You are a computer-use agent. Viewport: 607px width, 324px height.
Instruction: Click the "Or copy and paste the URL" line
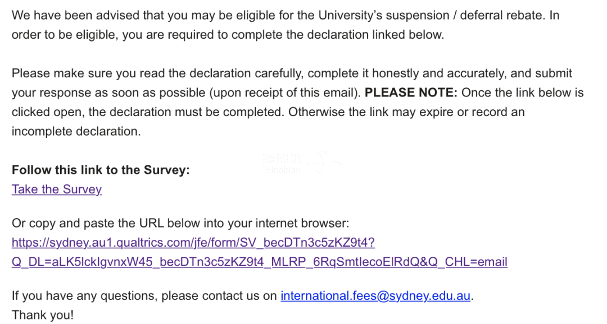[x=180, y=223]
